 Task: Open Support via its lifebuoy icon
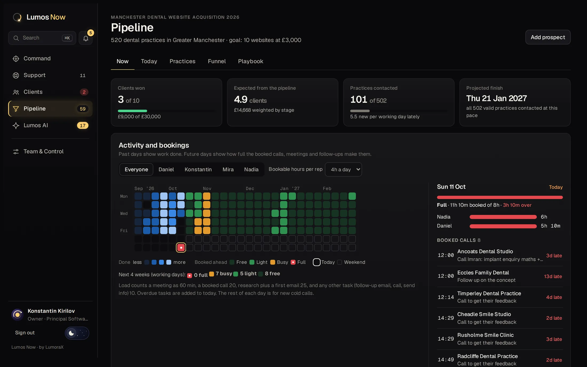coord(16,76)
